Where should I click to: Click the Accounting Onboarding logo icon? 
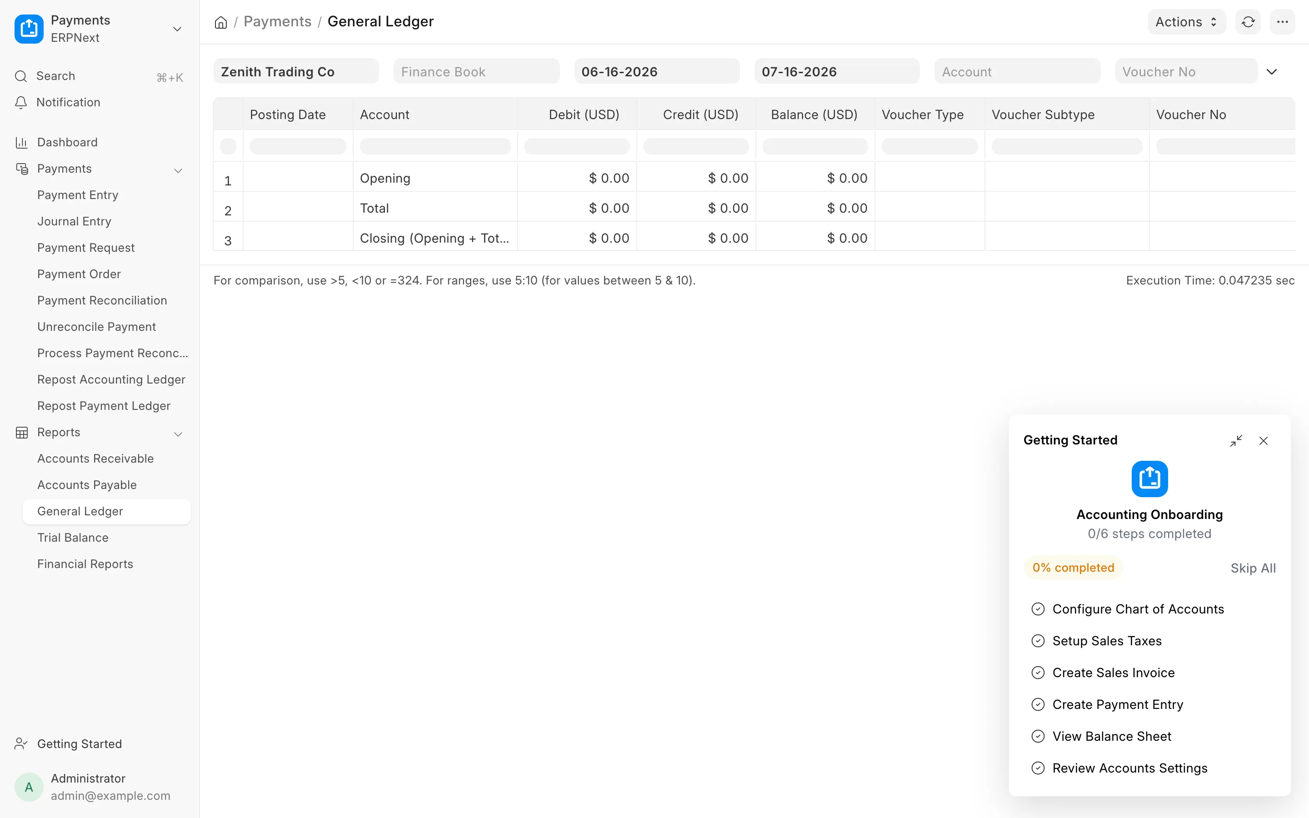1149,479
